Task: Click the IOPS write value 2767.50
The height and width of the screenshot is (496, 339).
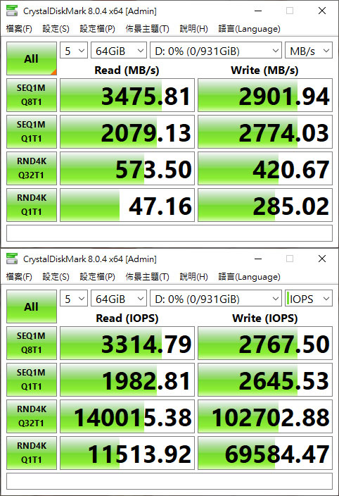Action: coord(265,343)
